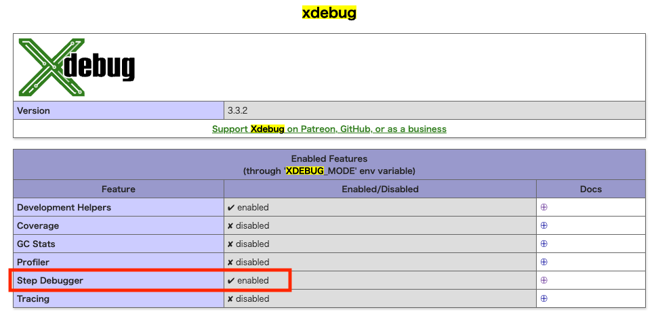Open the Step Debugger docs icon
This screenshot has height=316, width=658.
tap(544, 280)
